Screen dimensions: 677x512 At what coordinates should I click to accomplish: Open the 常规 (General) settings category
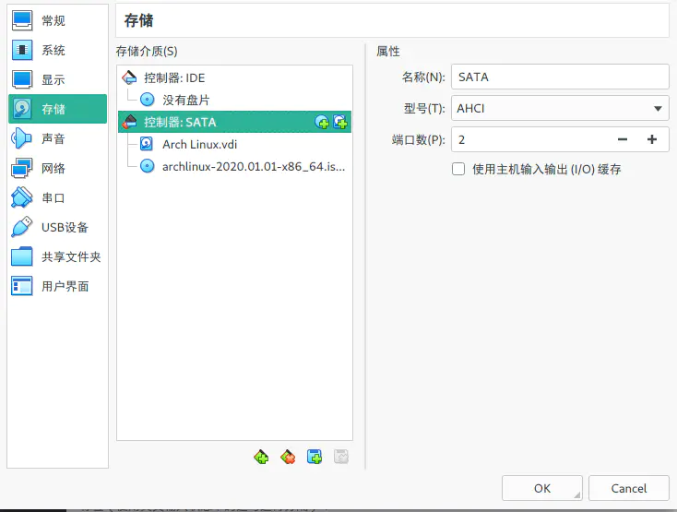coord(57,20)
